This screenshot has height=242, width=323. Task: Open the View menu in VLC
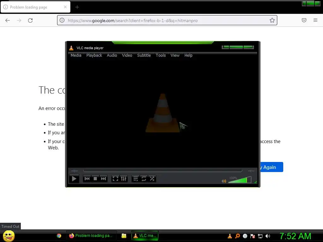point(175,55)
